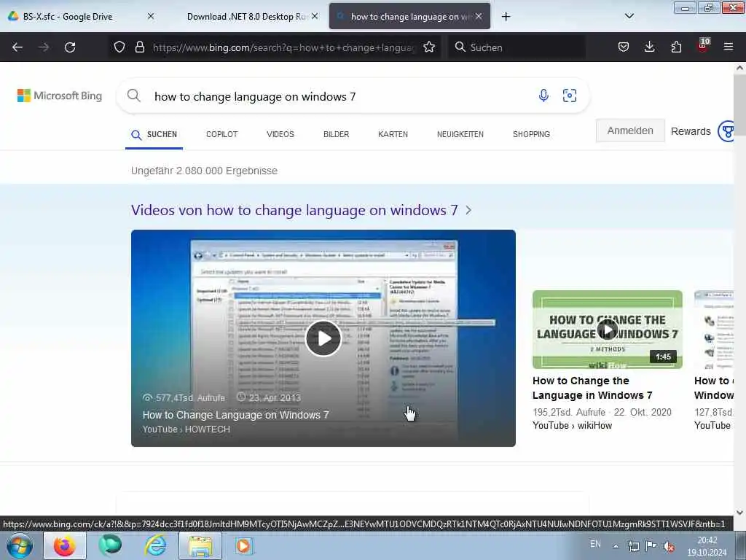Viewport: 746px width, 560px height.
Task: Select the VIDEOS search tab
Action: click(280, 134)
